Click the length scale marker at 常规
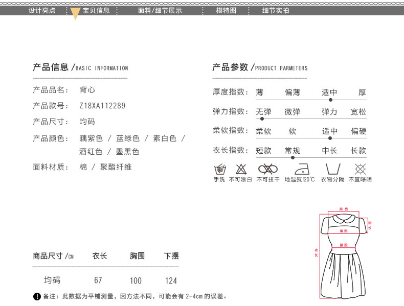This screenshot has width=404, height=306. coord(293,157)
